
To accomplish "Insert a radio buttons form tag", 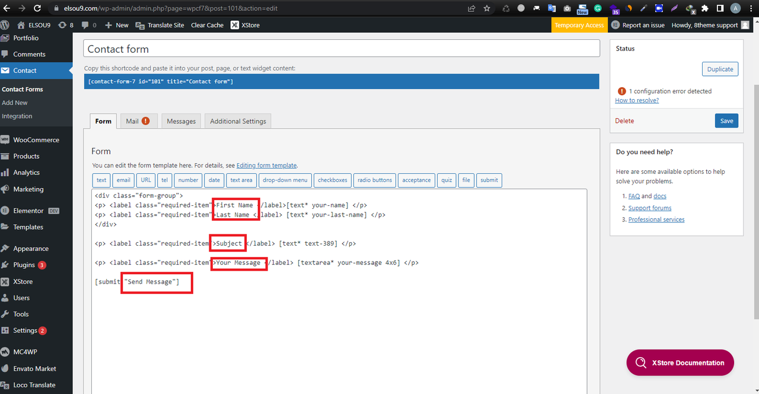I will coord(375,180).
